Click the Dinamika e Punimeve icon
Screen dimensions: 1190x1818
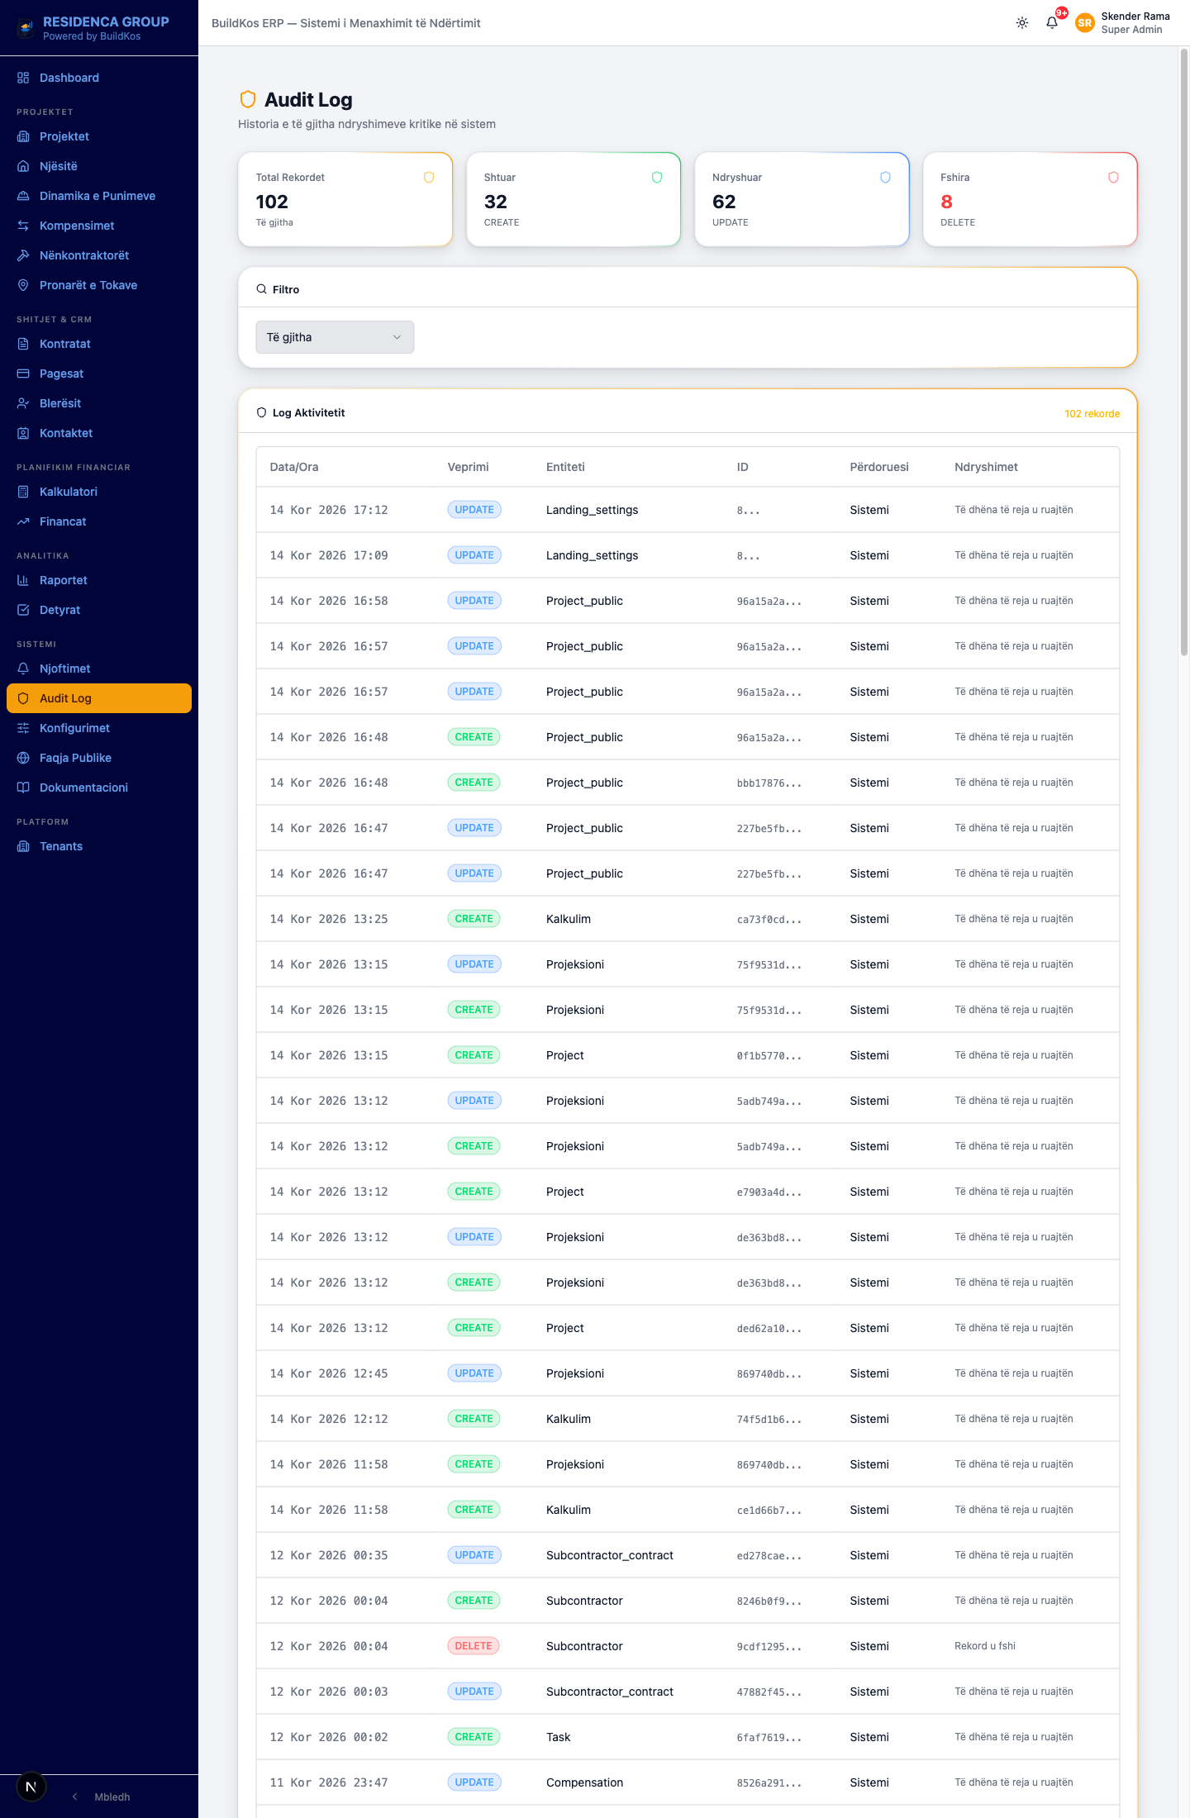[x=23, y=196]
